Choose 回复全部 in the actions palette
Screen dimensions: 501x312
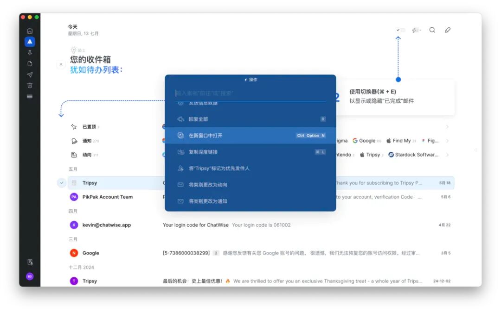point(250,119)
